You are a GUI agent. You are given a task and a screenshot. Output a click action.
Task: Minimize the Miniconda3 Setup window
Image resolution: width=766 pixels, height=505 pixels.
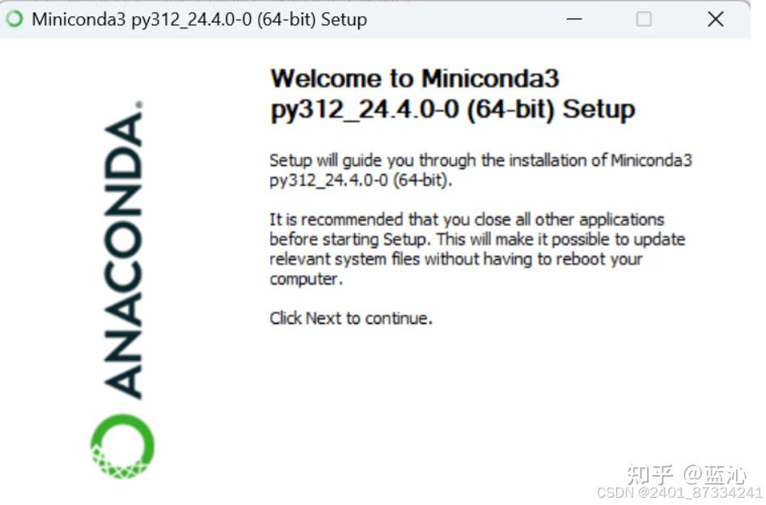[x=574, y=19]
